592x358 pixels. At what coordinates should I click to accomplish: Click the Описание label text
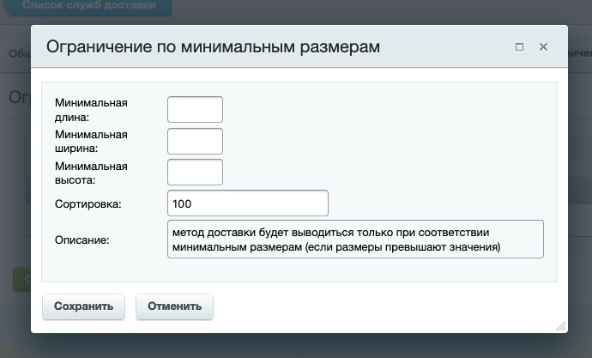coord(82,240)
